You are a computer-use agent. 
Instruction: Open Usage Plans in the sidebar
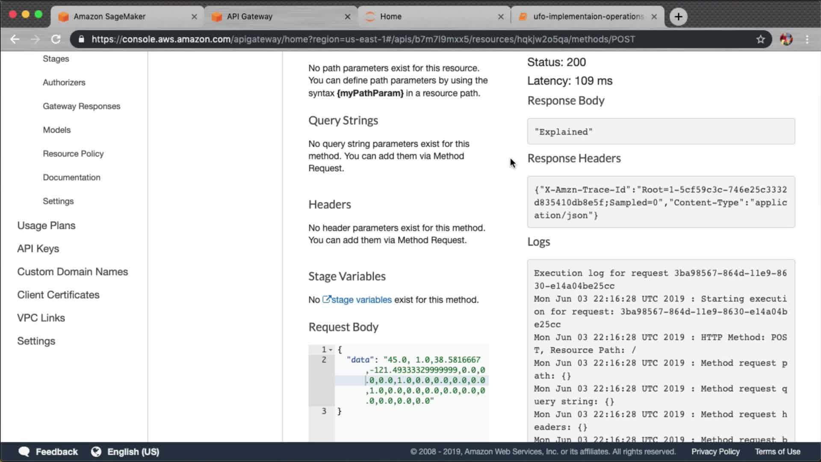pos(46,225)
